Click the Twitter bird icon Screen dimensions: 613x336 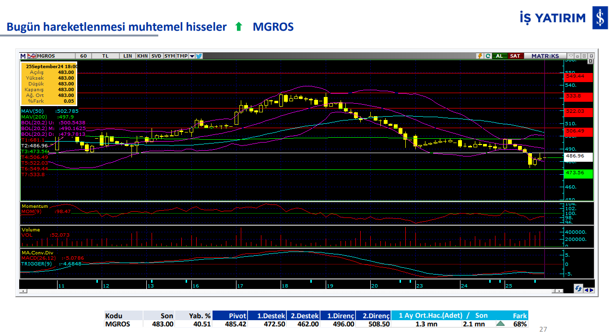pos(199,56)
